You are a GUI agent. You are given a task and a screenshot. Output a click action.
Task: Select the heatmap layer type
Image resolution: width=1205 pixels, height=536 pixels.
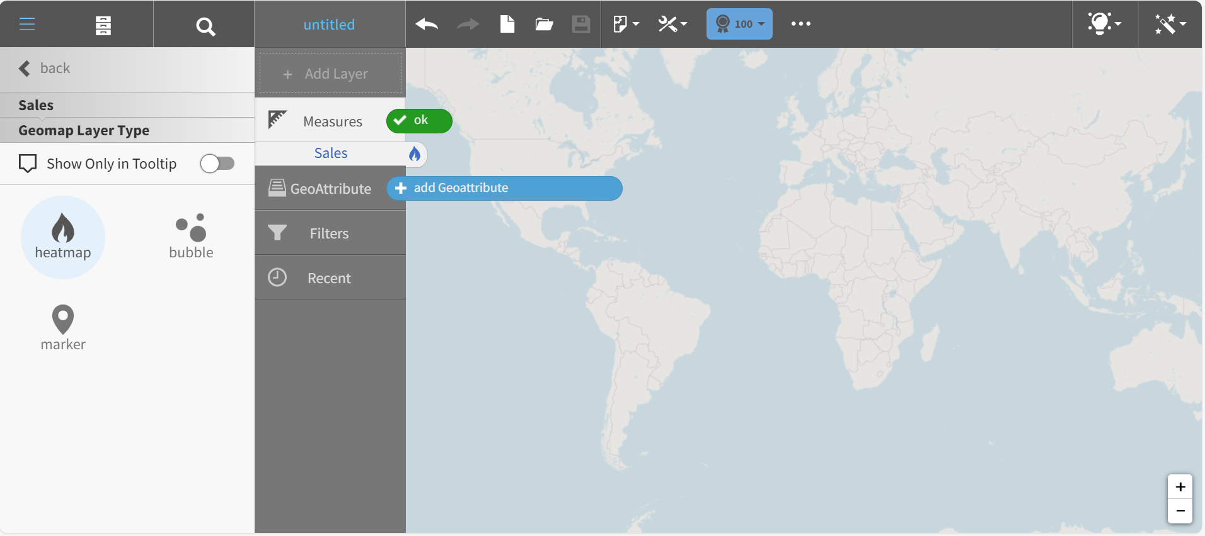click(x=63, y=237)
